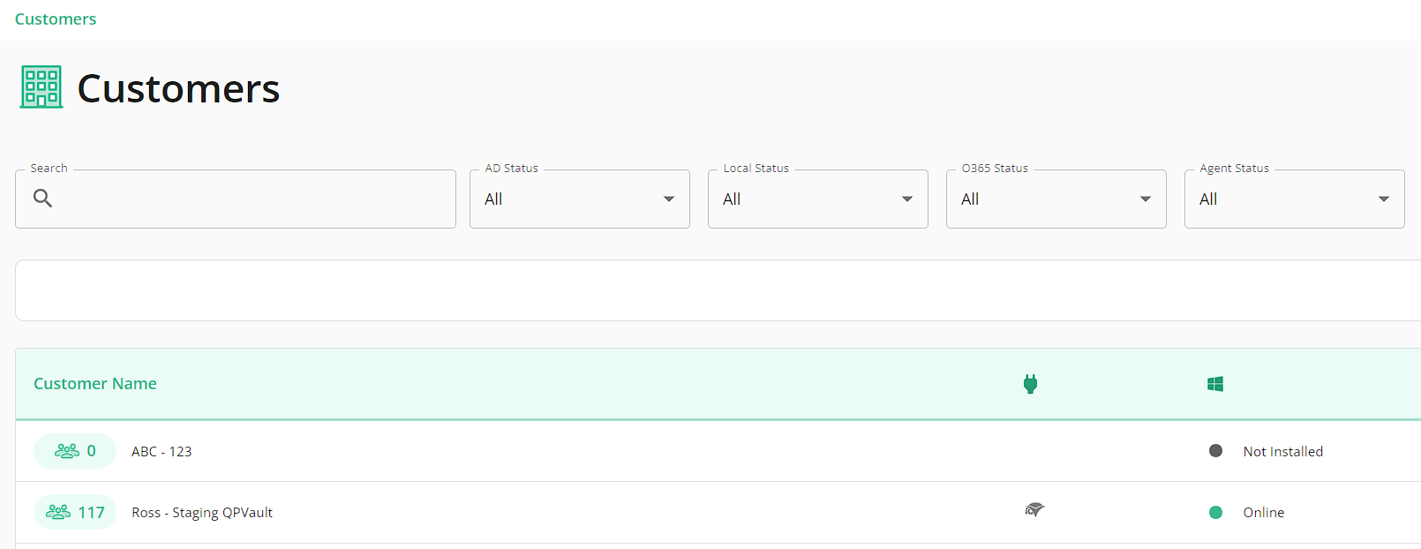
Task: Click the 0 users badge for ABC - 123
Action: point(75,451)
